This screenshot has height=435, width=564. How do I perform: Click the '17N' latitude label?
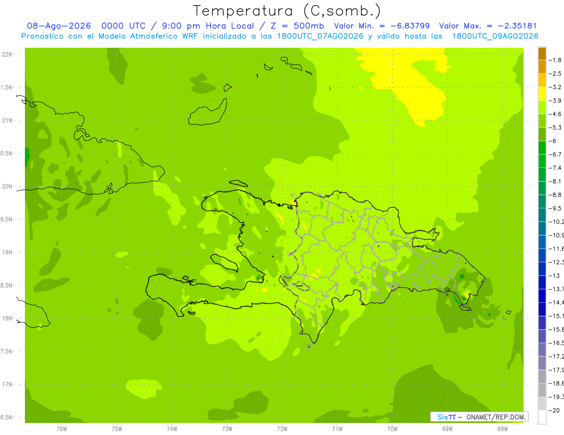[x=7, y=384]
